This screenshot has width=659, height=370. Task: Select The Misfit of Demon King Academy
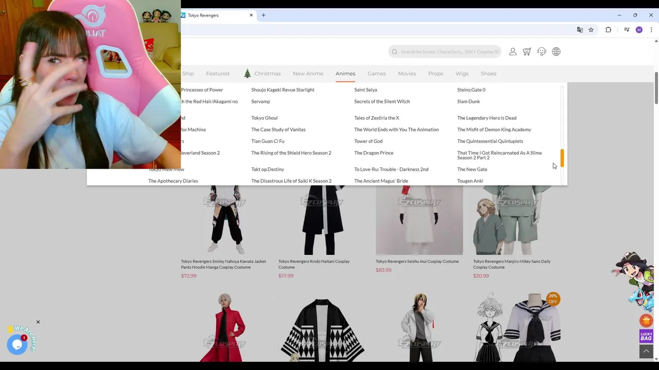pos(494,129)
